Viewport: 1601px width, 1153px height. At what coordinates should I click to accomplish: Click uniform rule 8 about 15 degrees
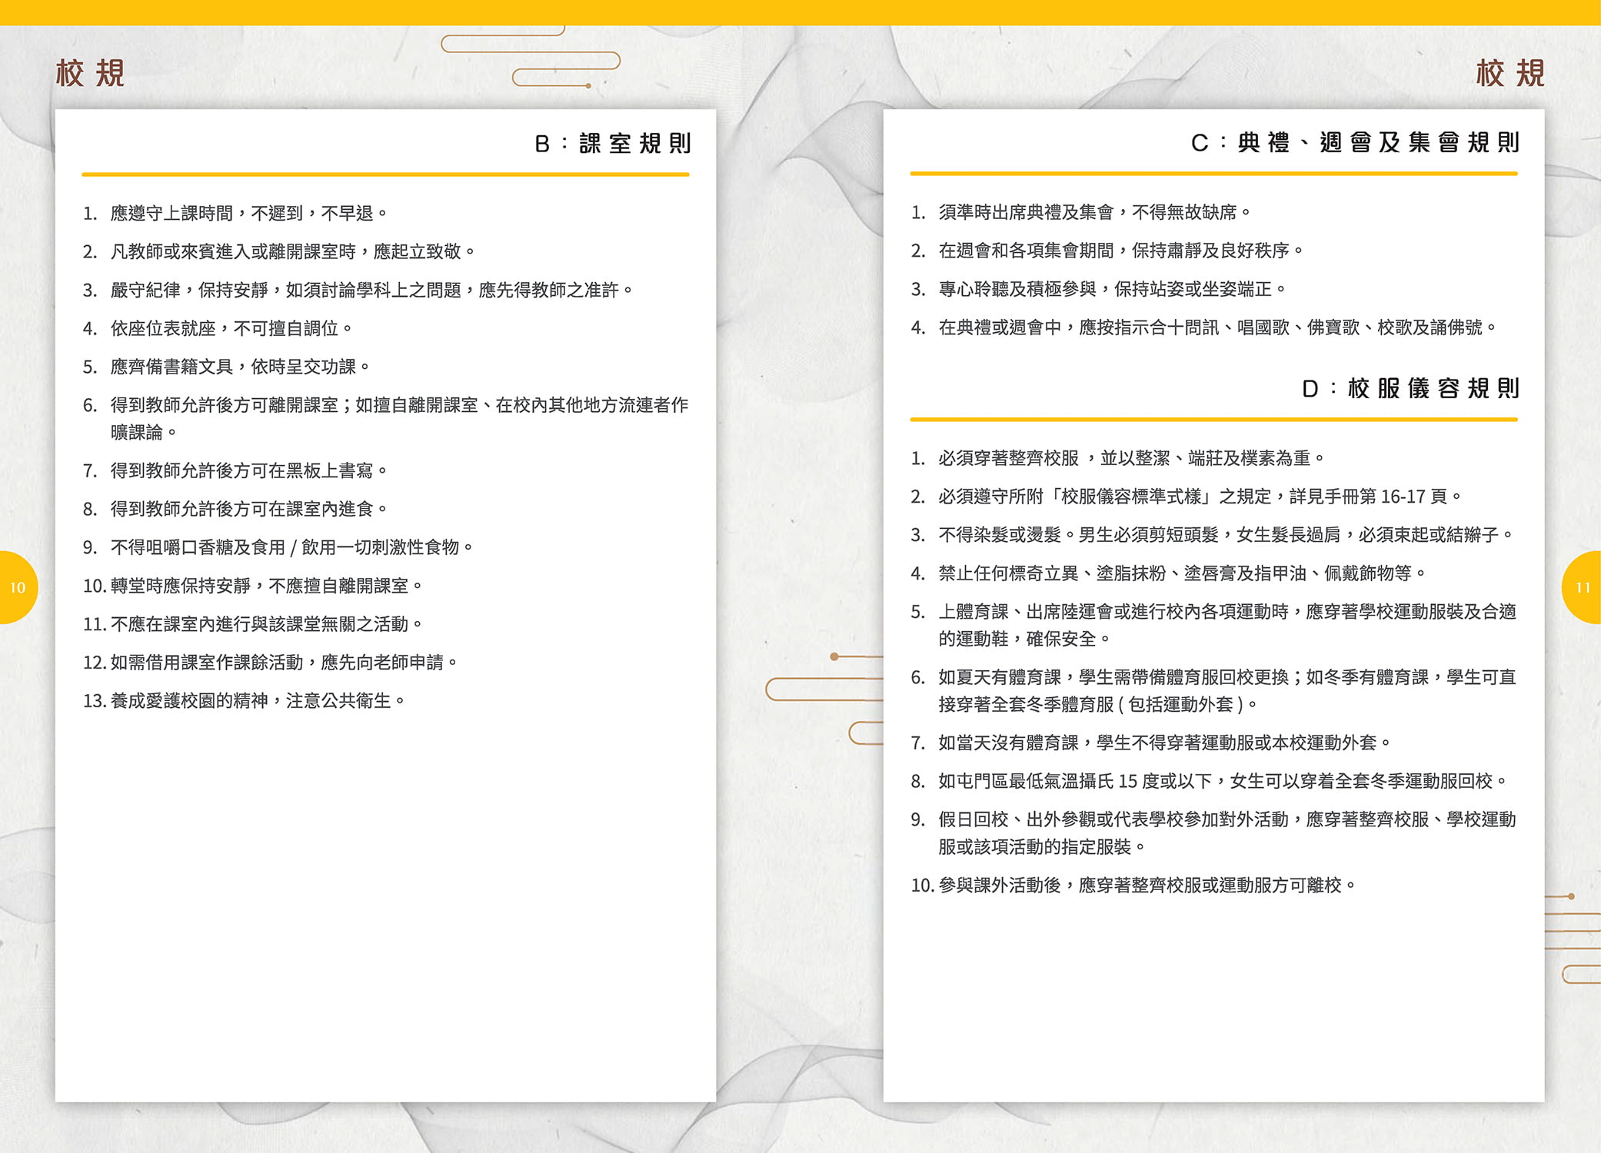point(1221,782)
